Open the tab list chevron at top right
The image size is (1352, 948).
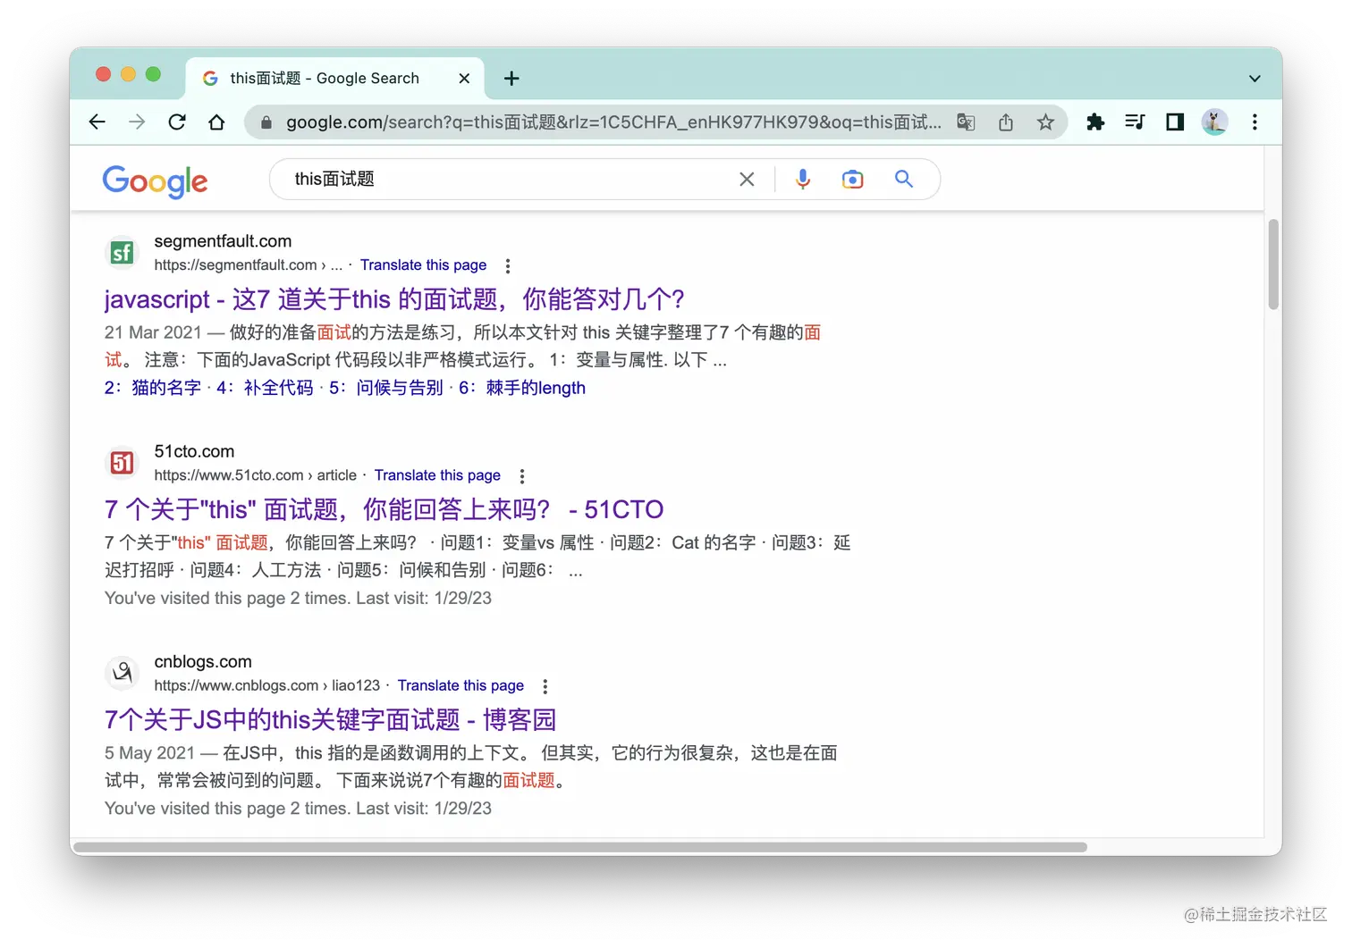tap(1255, 79)
